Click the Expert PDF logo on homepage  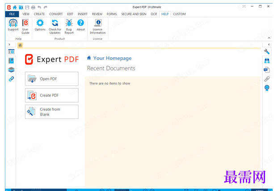[x=52, y=59]
